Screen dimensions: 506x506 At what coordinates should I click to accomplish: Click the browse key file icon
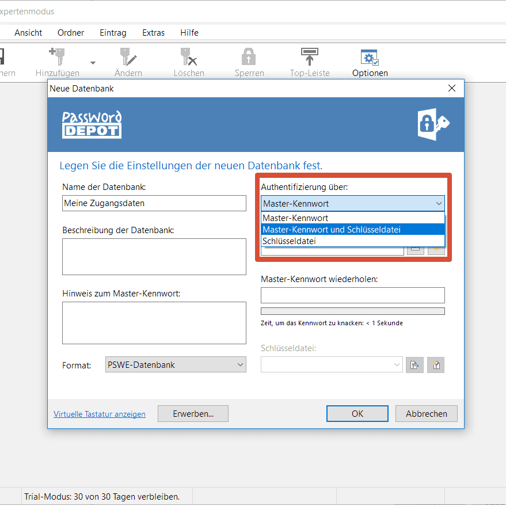tap(414, 365)
